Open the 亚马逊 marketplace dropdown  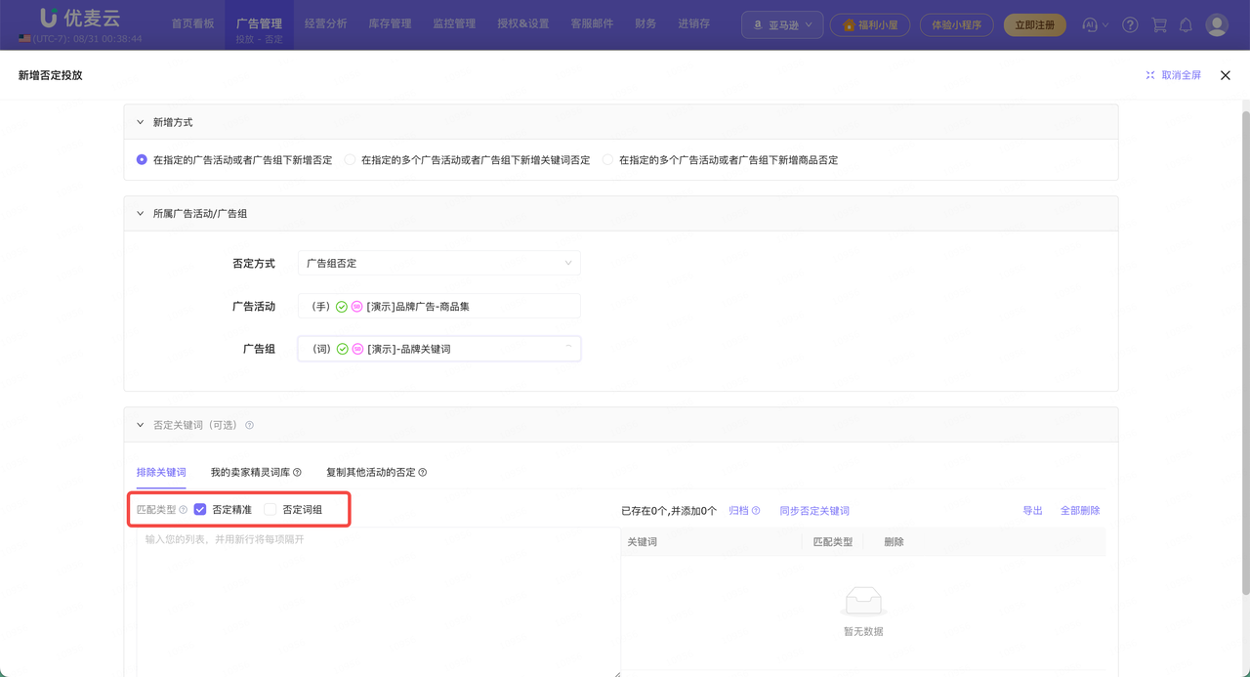coord(782,24)
